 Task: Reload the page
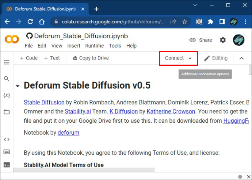coord(30,22)
